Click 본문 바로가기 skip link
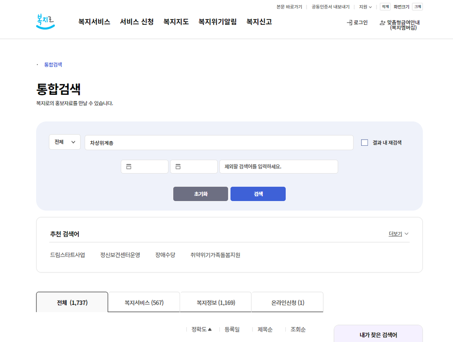This screenshot has width=453, height=342. pyautogui.click(x=289, y=7)
